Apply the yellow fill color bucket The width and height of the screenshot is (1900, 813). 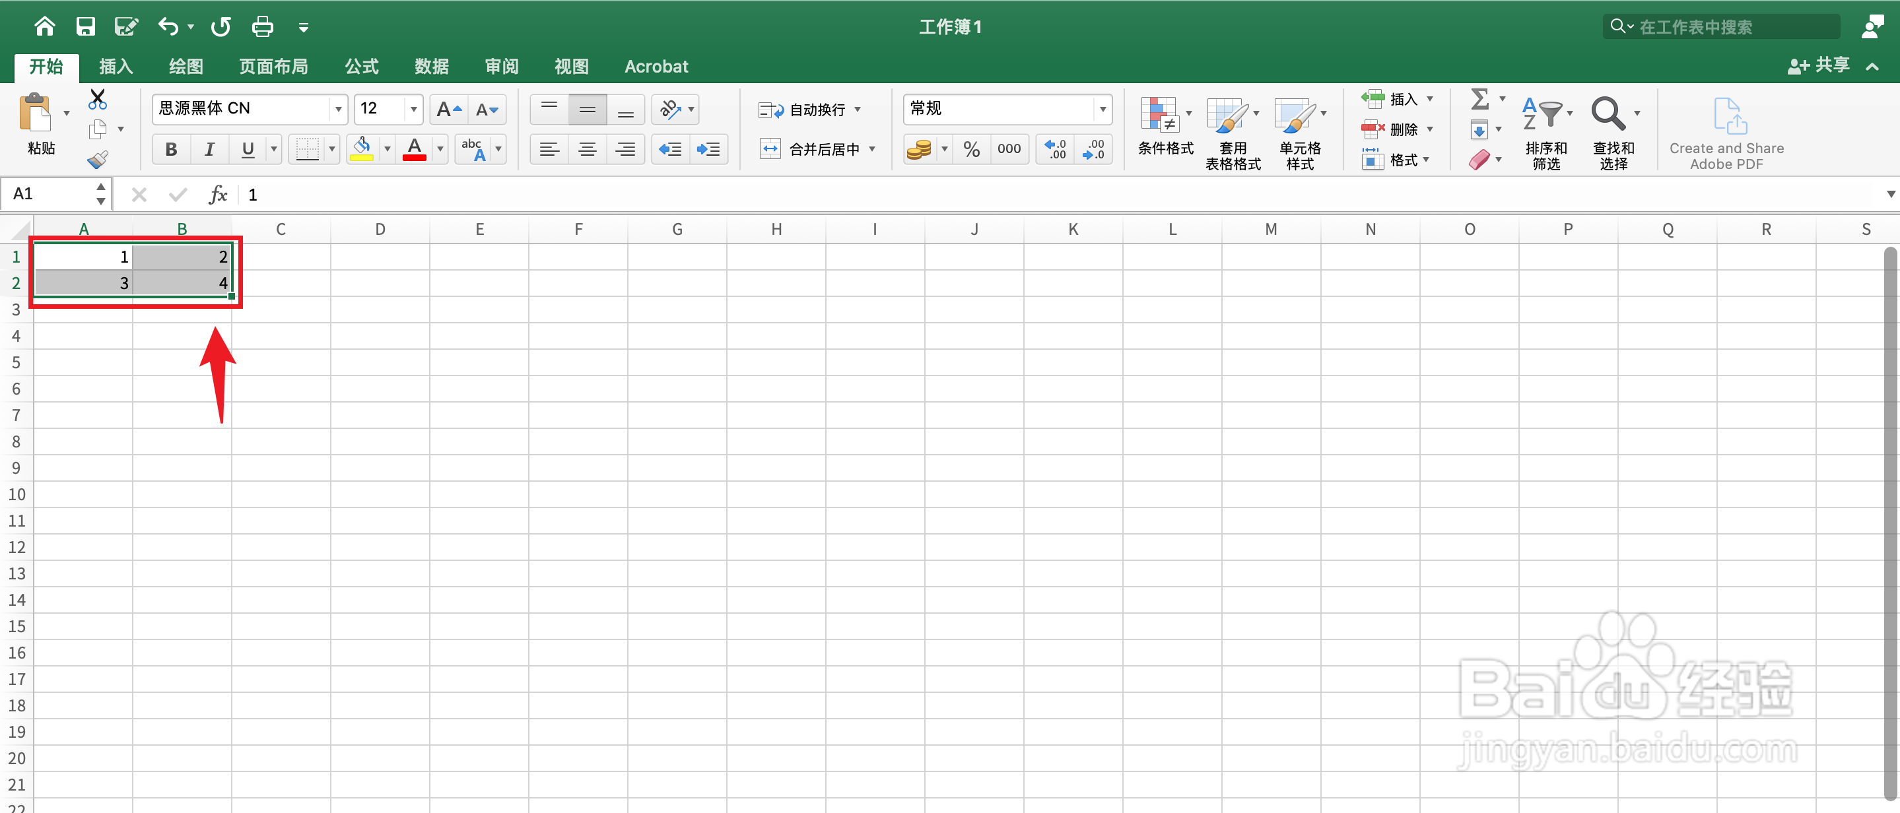(x=361, y=148)
